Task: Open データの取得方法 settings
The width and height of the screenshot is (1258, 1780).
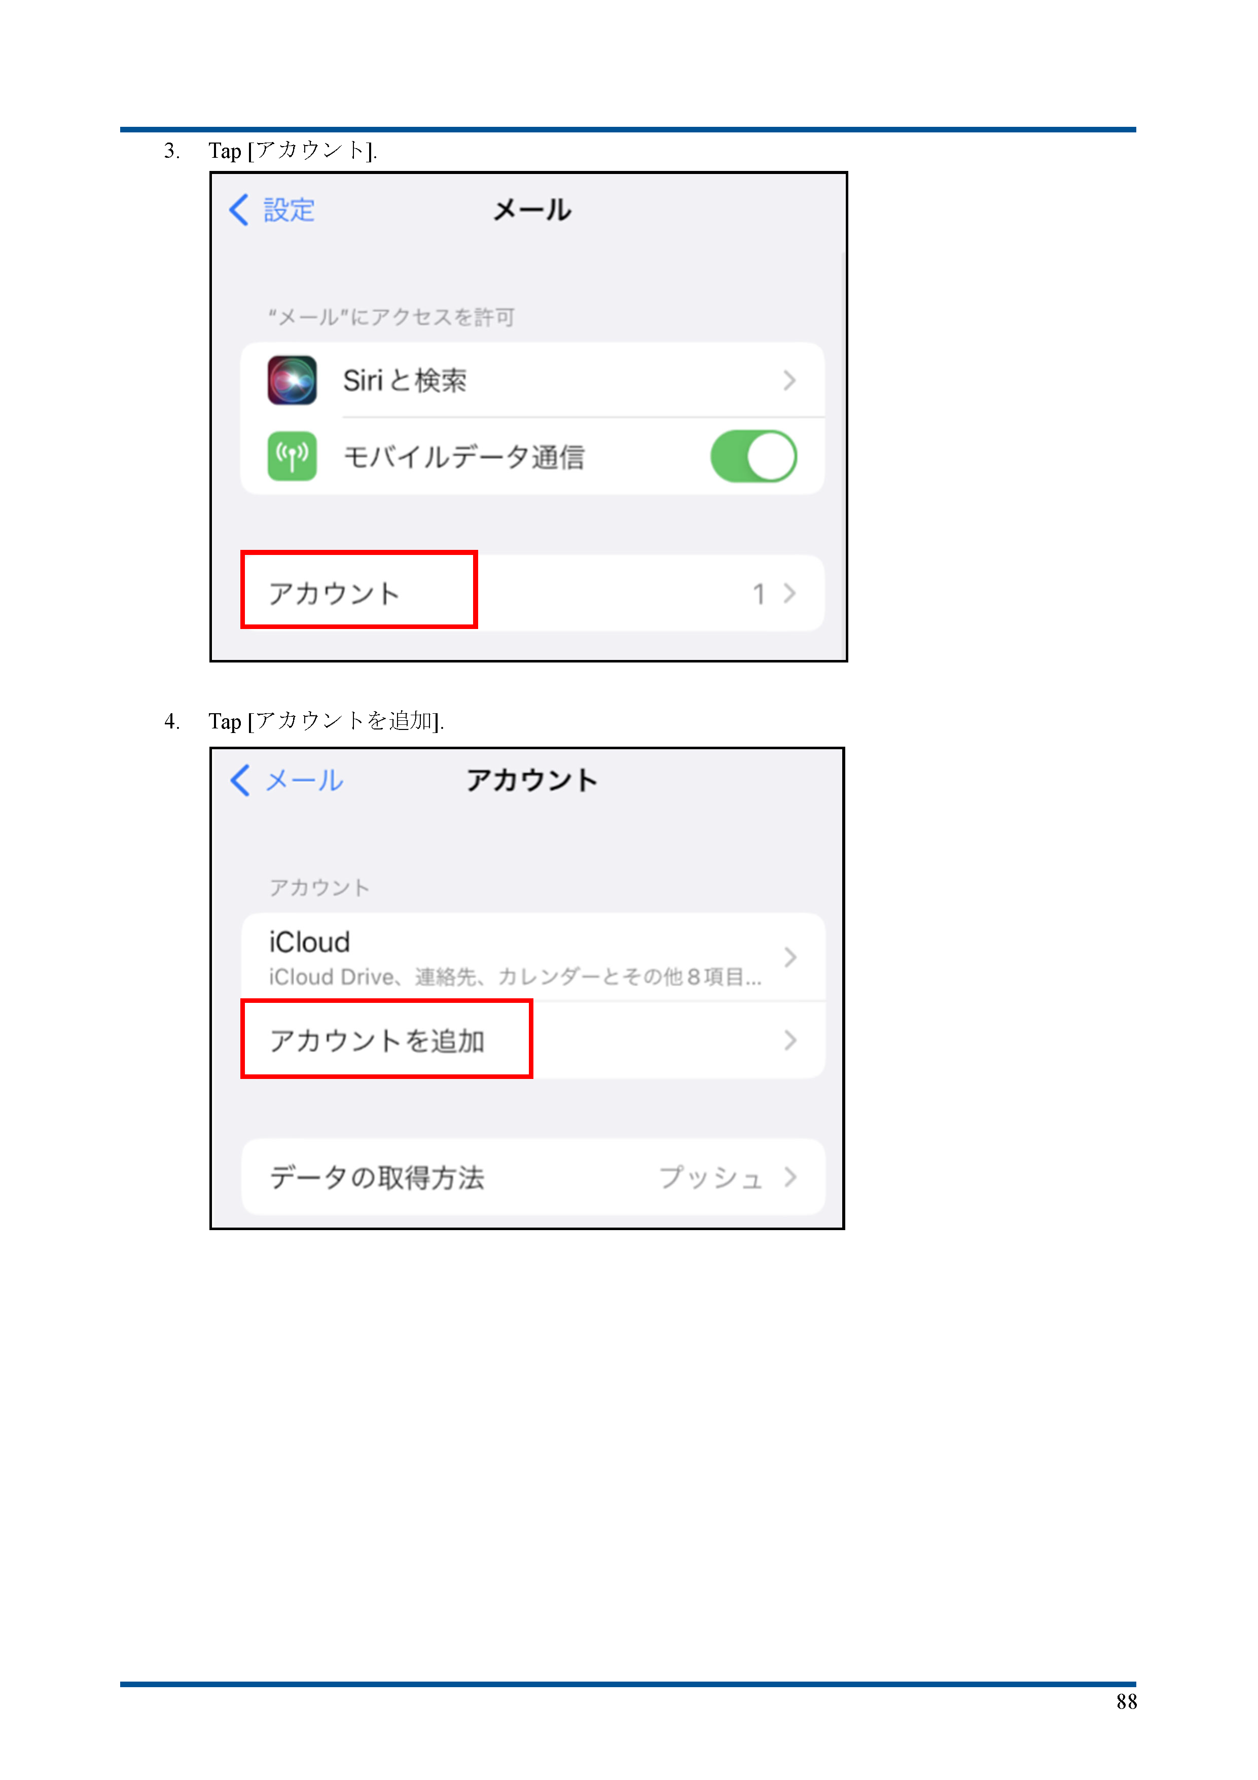Action: (x=533, y=1177)
